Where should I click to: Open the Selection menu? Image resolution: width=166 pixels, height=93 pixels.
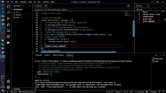[23, 2]
